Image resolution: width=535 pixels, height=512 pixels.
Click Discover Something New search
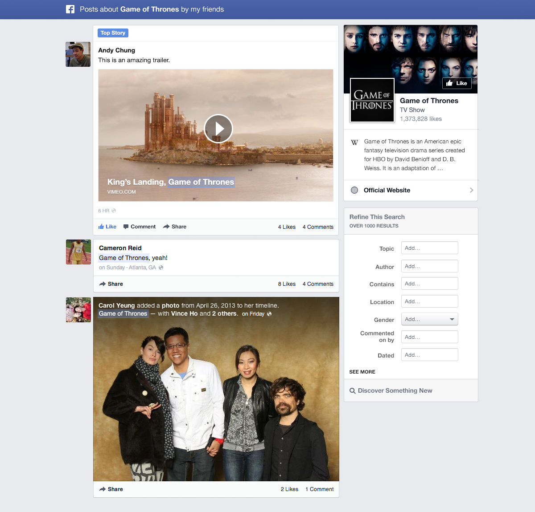[395, 390]
